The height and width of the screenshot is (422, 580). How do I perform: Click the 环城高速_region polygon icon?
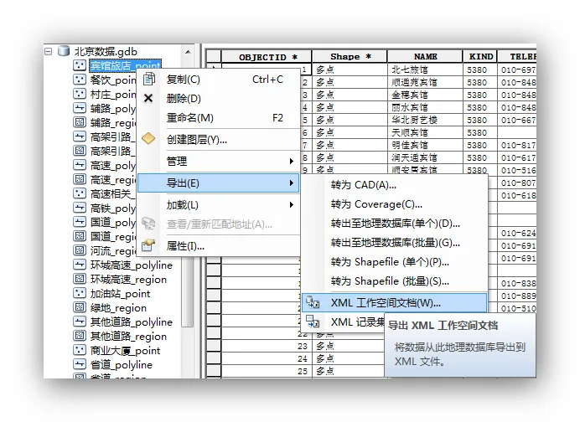[x=80, y=279]
